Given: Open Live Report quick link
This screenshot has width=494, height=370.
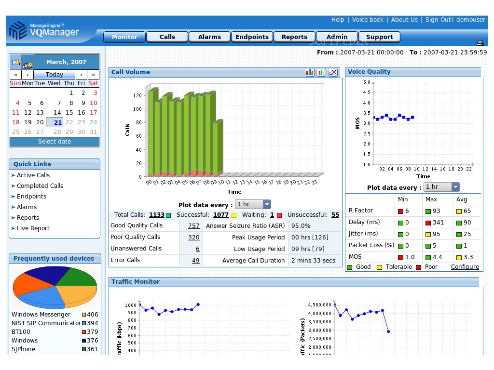Looking at the screenshot, I should click(33, 228).
